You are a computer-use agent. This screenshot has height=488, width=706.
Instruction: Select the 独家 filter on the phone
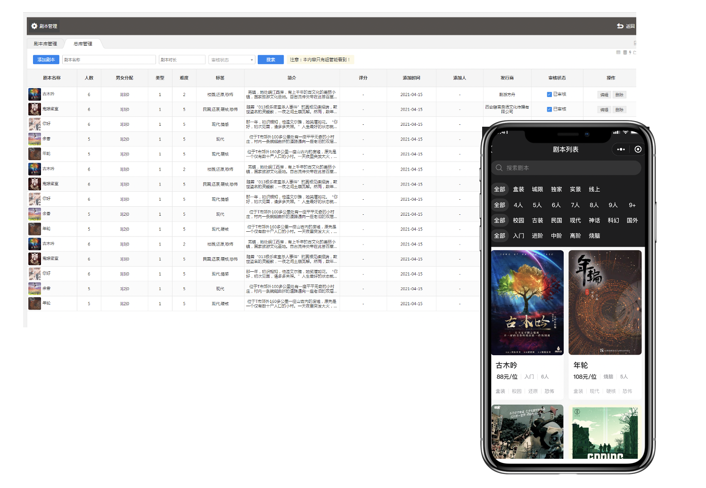coord(557,189)
